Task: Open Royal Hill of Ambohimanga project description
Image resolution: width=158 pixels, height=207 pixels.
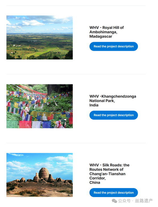Action: coord(113,46)
